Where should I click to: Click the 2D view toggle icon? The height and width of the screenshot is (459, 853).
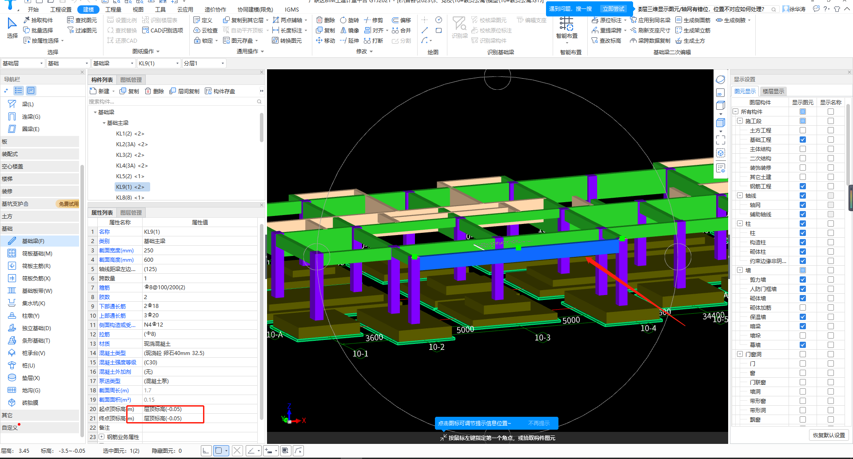pyautogui.click(x=720, y=93)
